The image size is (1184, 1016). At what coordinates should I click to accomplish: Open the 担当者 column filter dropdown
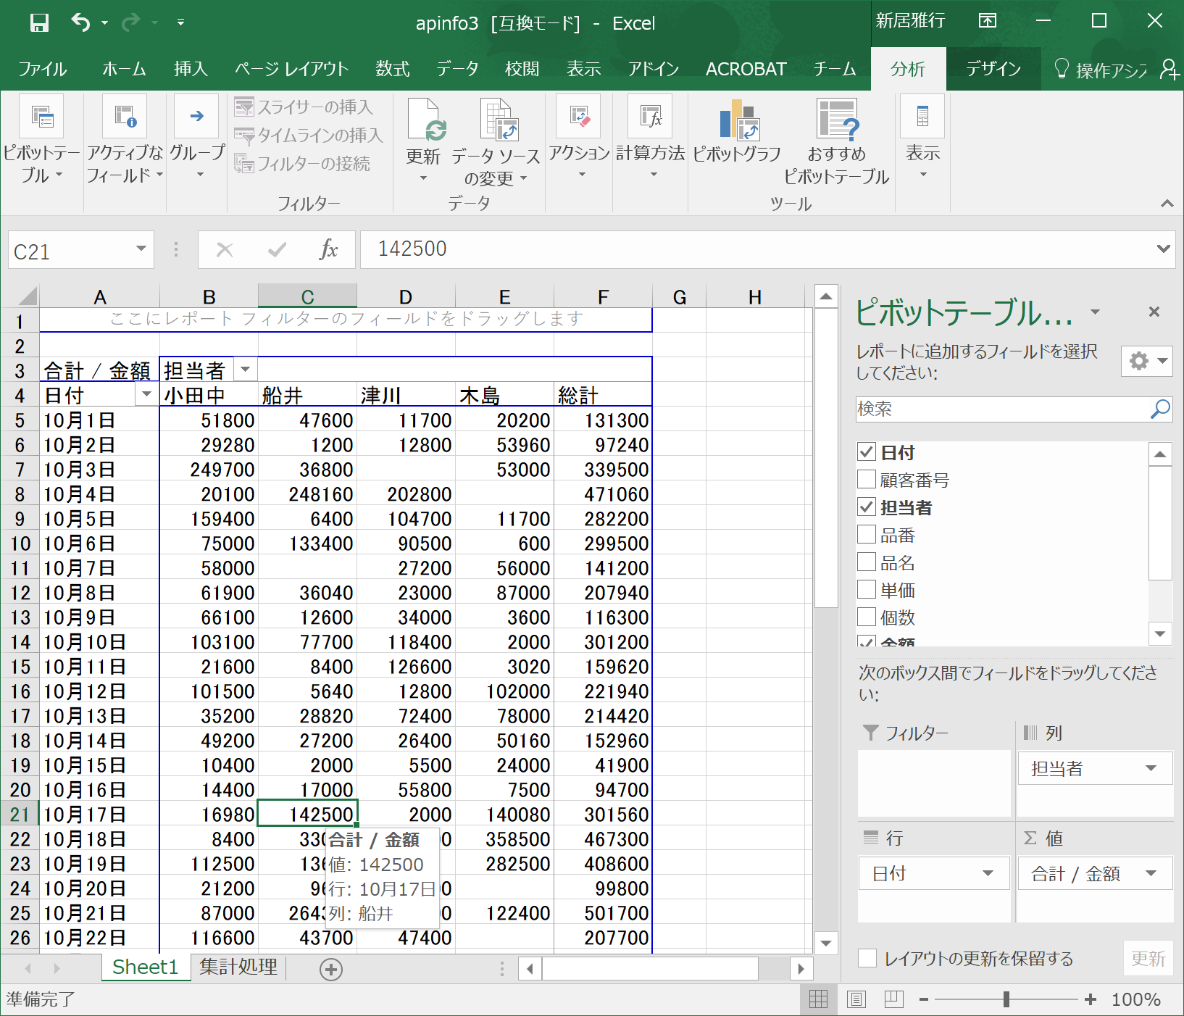pyautogui.click(x=246, y=370)
